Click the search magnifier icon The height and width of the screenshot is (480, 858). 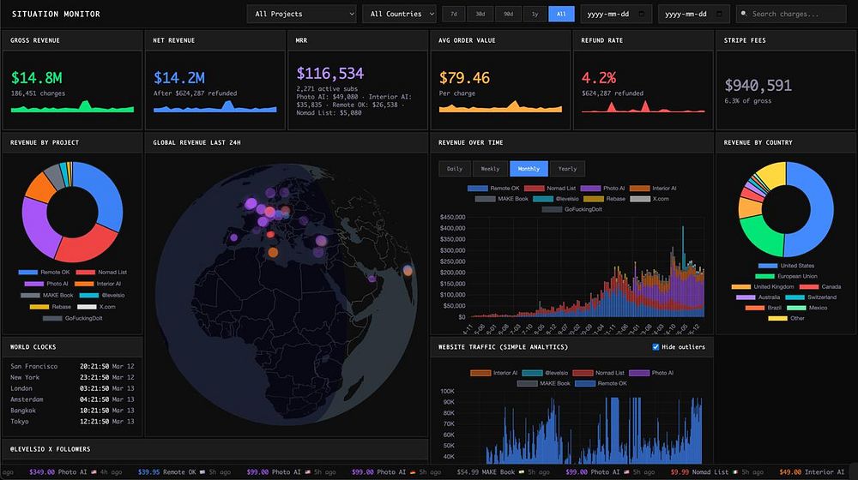744,14
